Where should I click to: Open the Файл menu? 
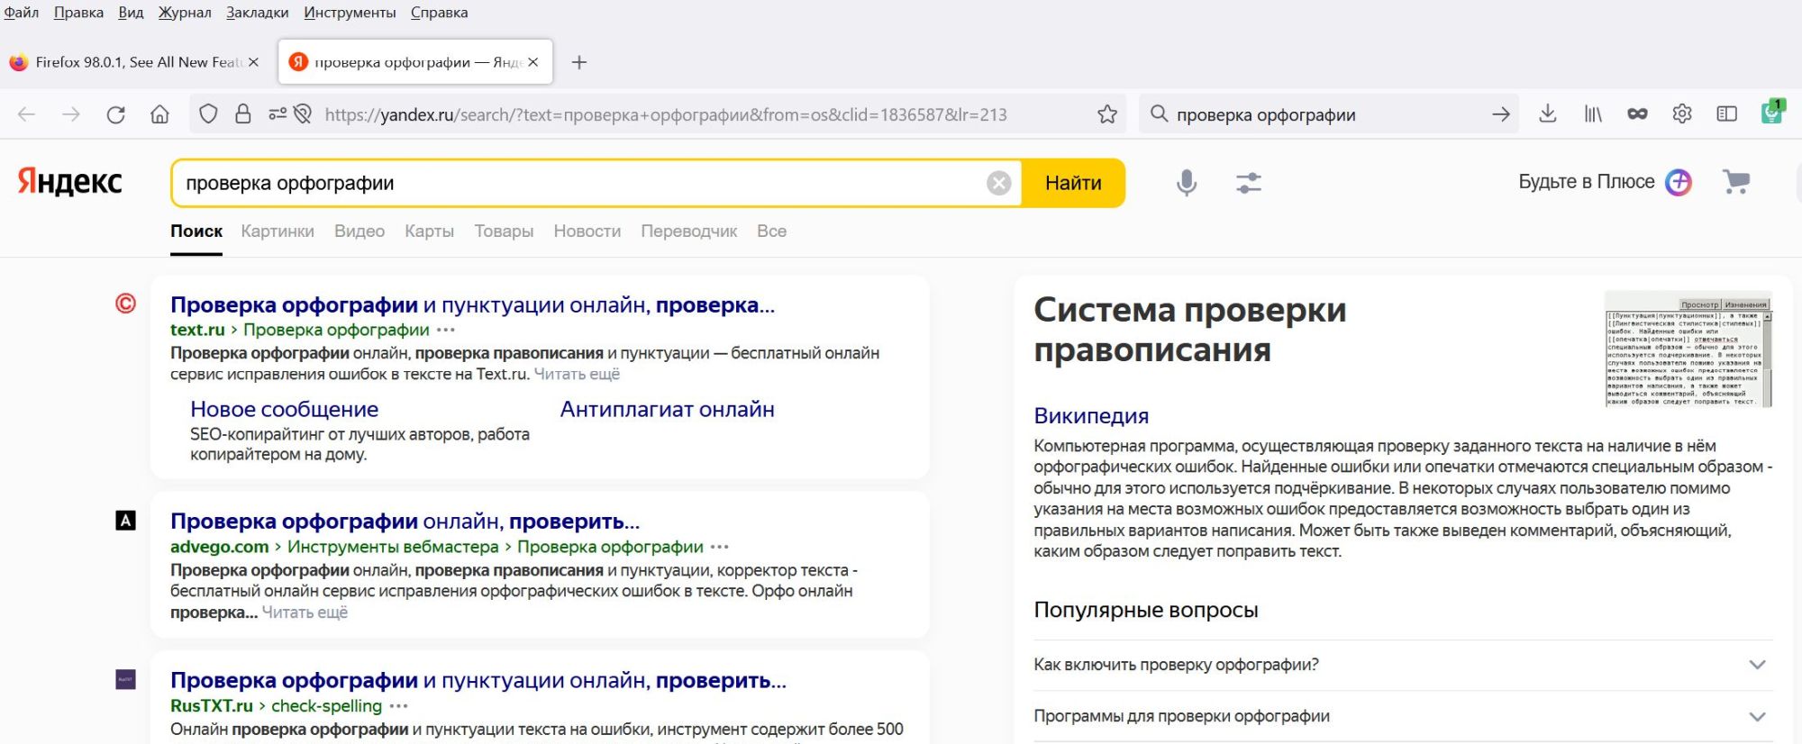tap(21, 13)
